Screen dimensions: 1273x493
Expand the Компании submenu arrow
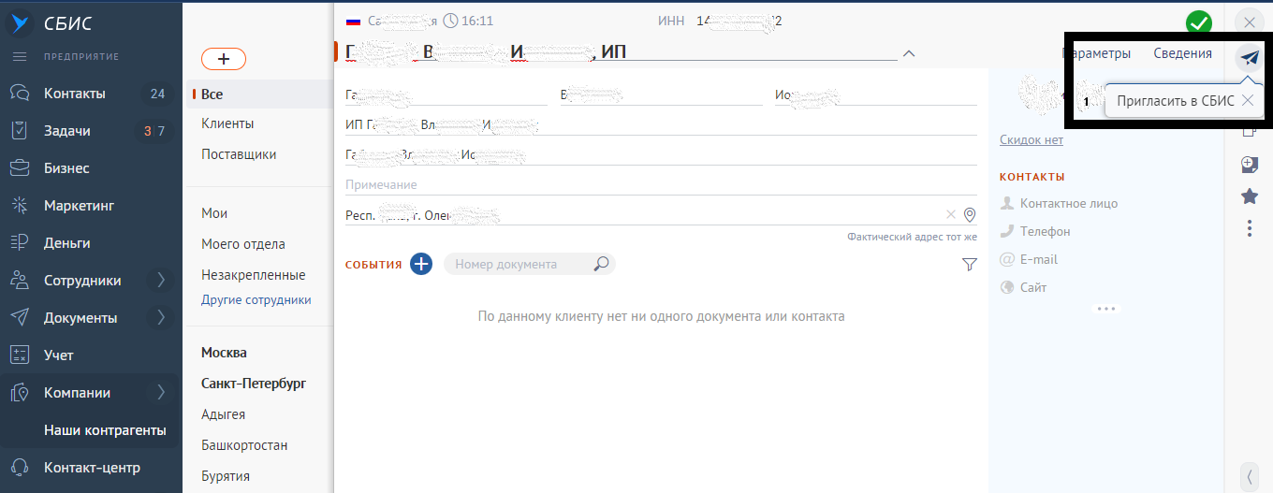click(161, 392)
